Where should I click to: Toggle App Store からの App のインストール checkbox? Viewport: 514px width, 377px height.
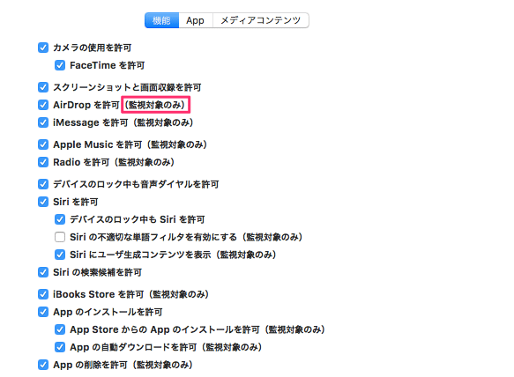click(60, 329)
